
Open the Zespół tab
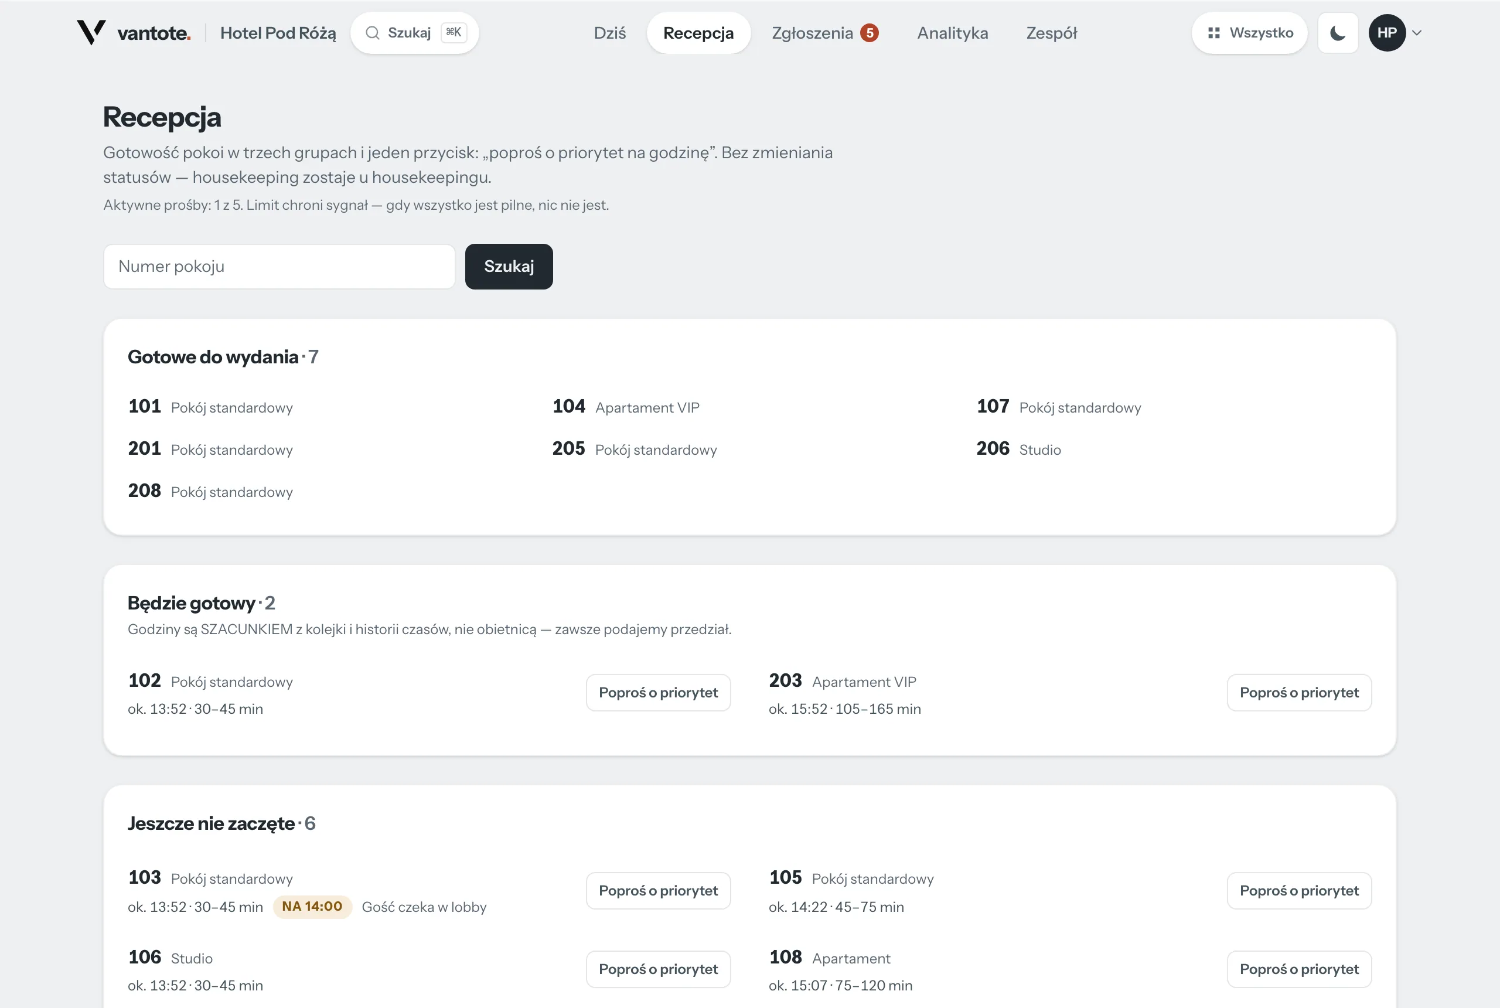pos(1051,33)
